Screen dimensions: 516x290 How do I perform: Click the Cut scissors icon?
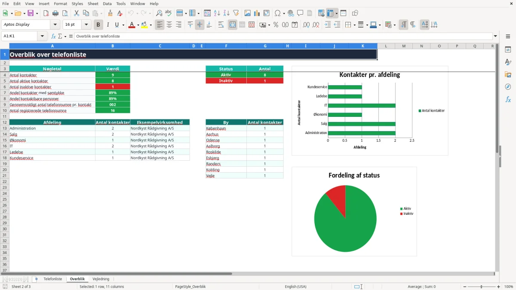(77, 13)
